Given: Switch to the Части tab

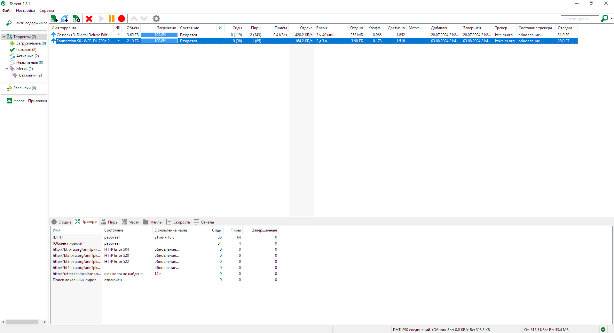Looking at the screenshot, I should [131, 222].
